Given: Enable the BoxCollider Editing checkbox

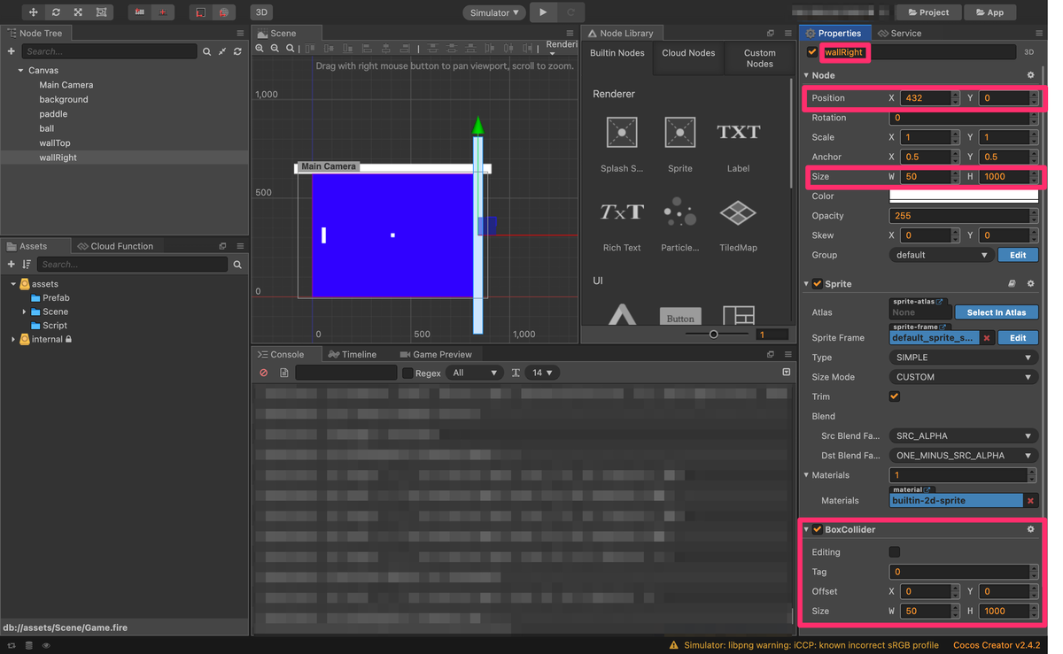Looking at the screenshot, I should (895, 552).
